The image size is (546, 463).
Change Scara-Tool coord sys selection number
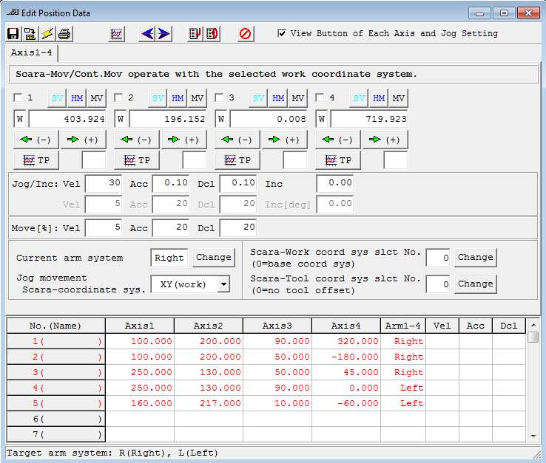[x=475, y=284]
